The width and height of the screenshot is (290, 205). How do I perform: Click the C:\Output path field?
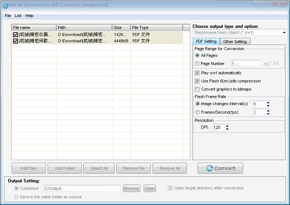[82, 188]
